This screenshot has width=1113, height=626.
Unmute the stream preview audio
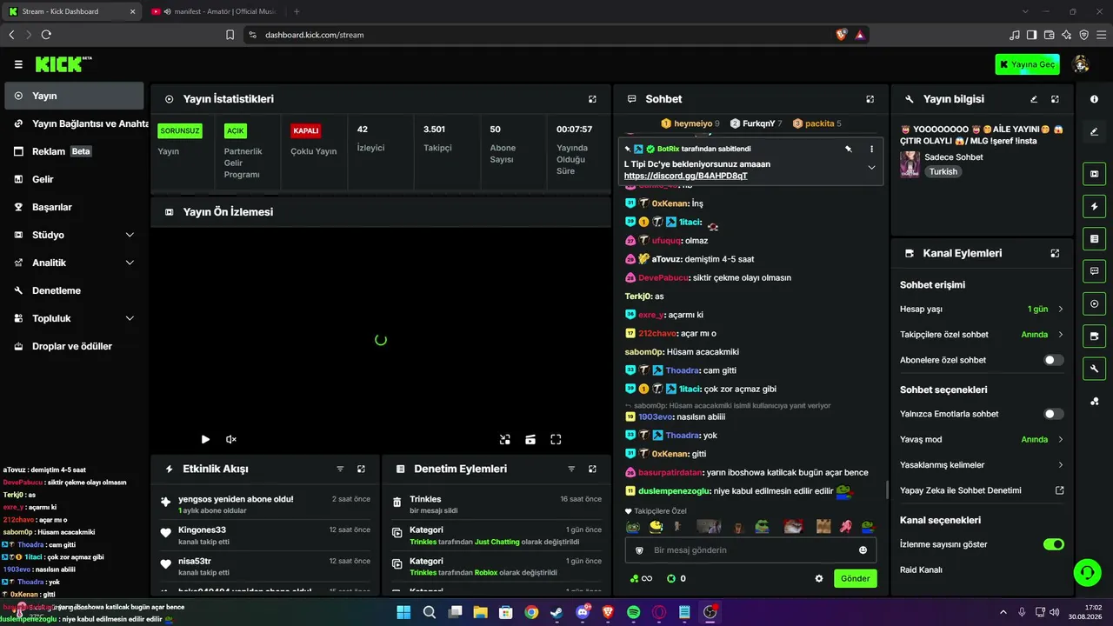pyautogui.click(x=231, y=440)
